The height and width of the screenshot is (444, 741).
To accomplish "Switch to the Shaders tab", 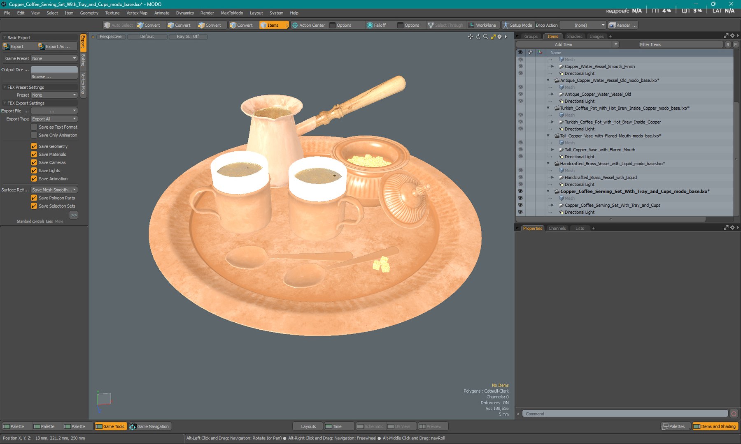I will tap(574, 37).
